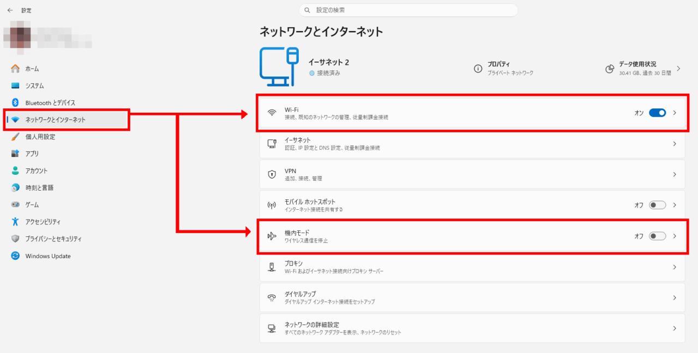
Task: Click the Windows Update refresh icon
Action: pyautogui.click(x=15, y=256)
